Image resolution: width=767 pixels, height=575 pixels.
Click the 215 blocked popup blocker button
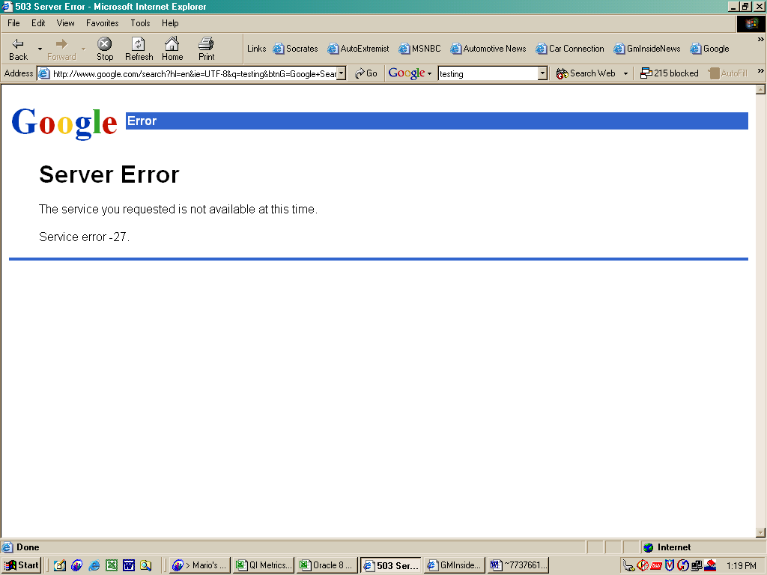tap(669, 73)
